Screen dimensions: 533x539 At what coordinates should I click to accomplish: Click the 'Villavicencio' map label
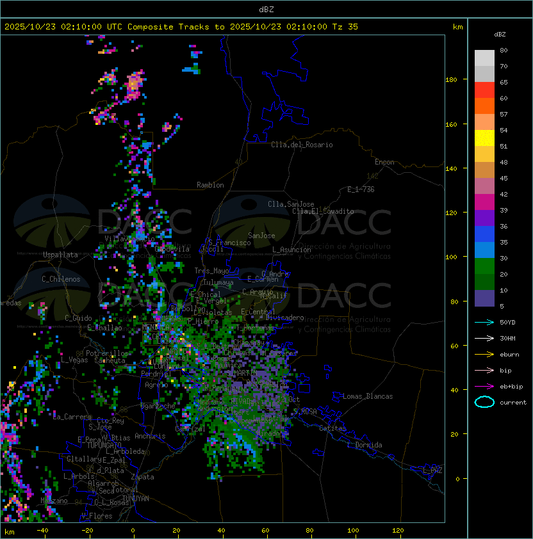[x=129, y=239]
